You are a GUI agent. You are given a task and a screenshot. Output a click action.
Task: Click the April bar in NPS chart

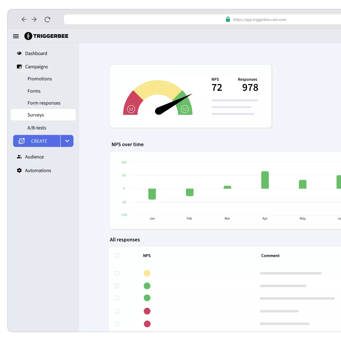(265, 180)
